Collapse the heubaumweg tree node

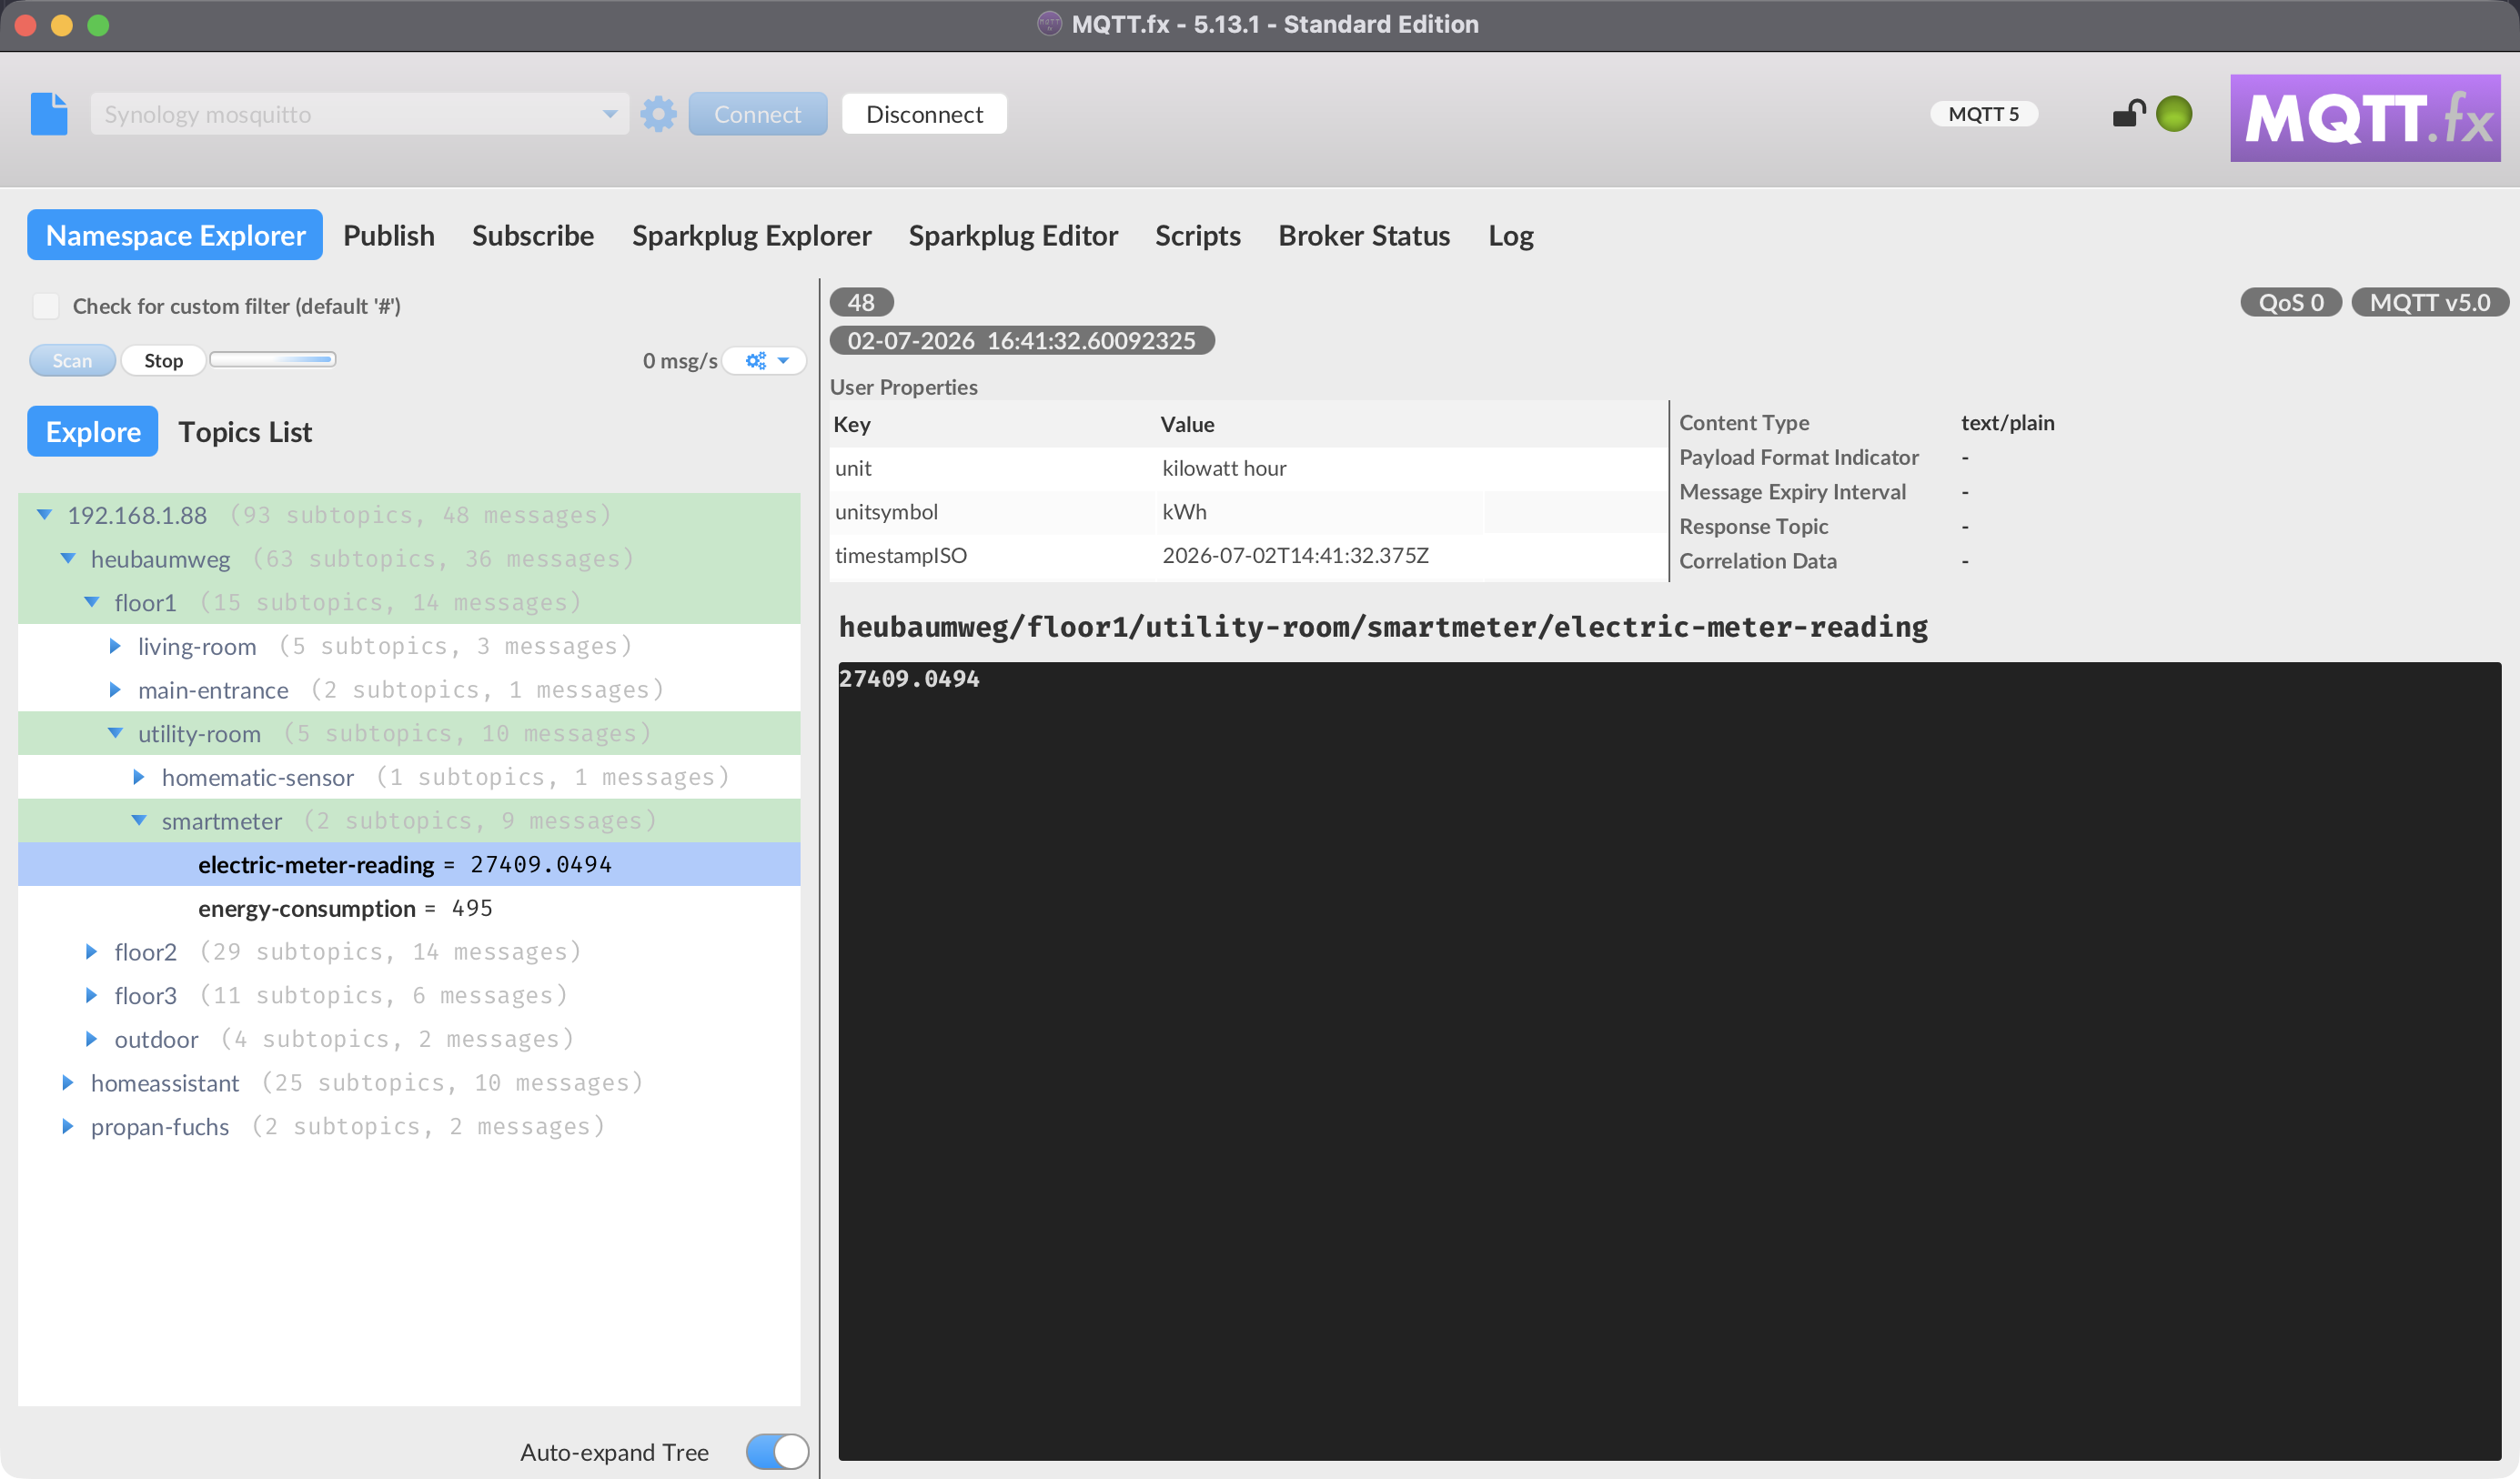point(68,559)
